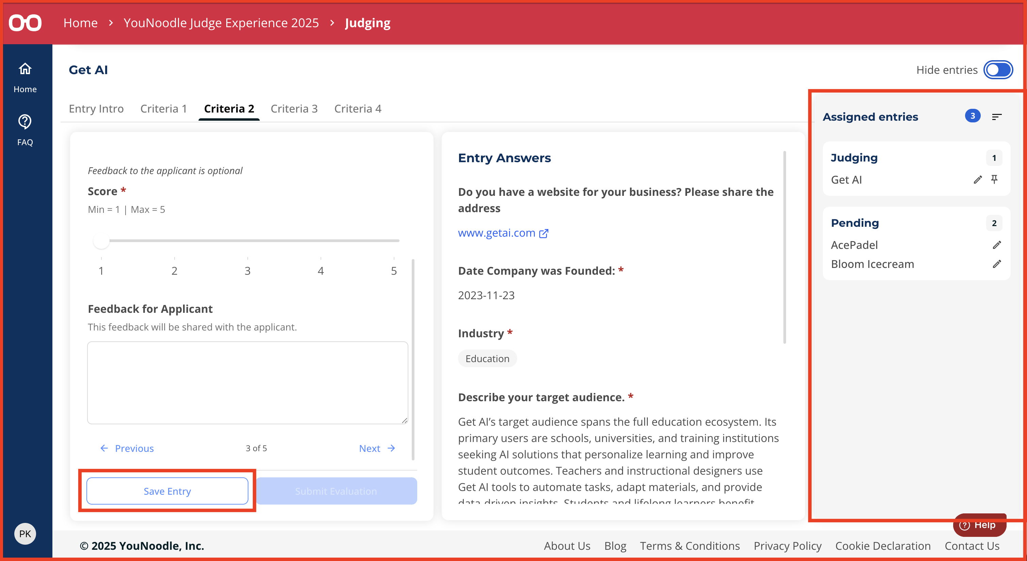Set the score slider to 3
Image resolution: width=1027 pixels, height=561 pixels.
click(248, 241)
